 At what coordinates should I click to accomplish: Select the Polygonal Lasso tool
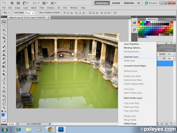4,30
